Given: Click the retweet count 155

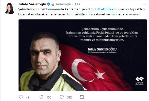Looking at the screenshot, I should tap(49, 97).
